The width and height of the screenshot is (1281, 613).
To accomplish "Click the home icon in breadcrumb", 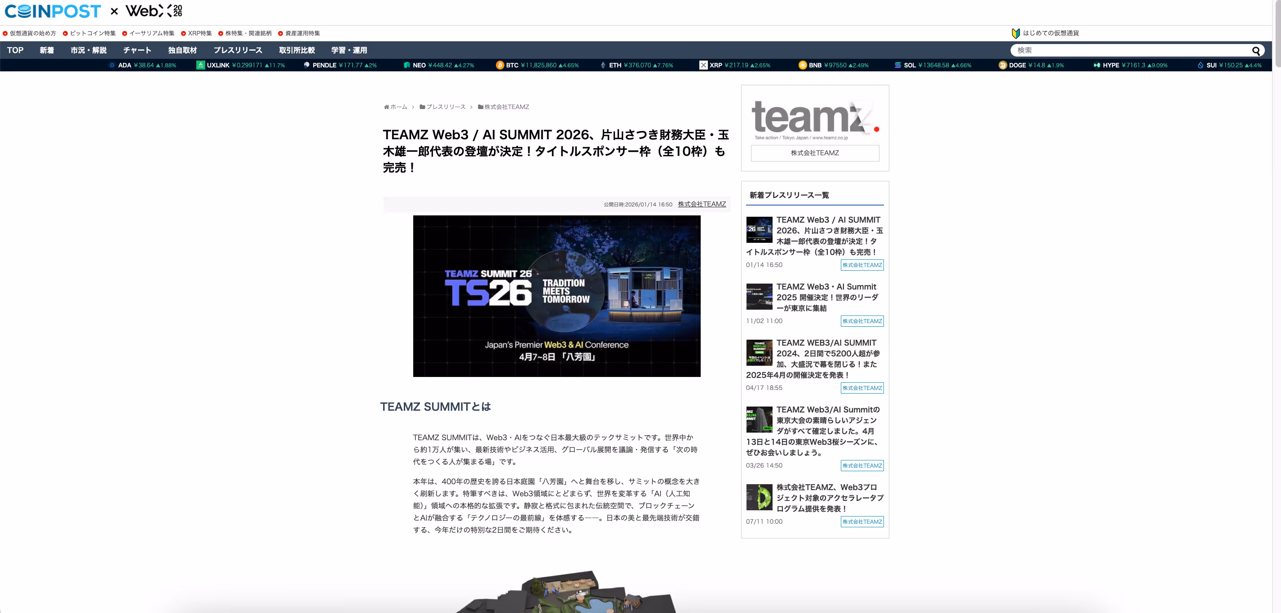I will 386,107.
